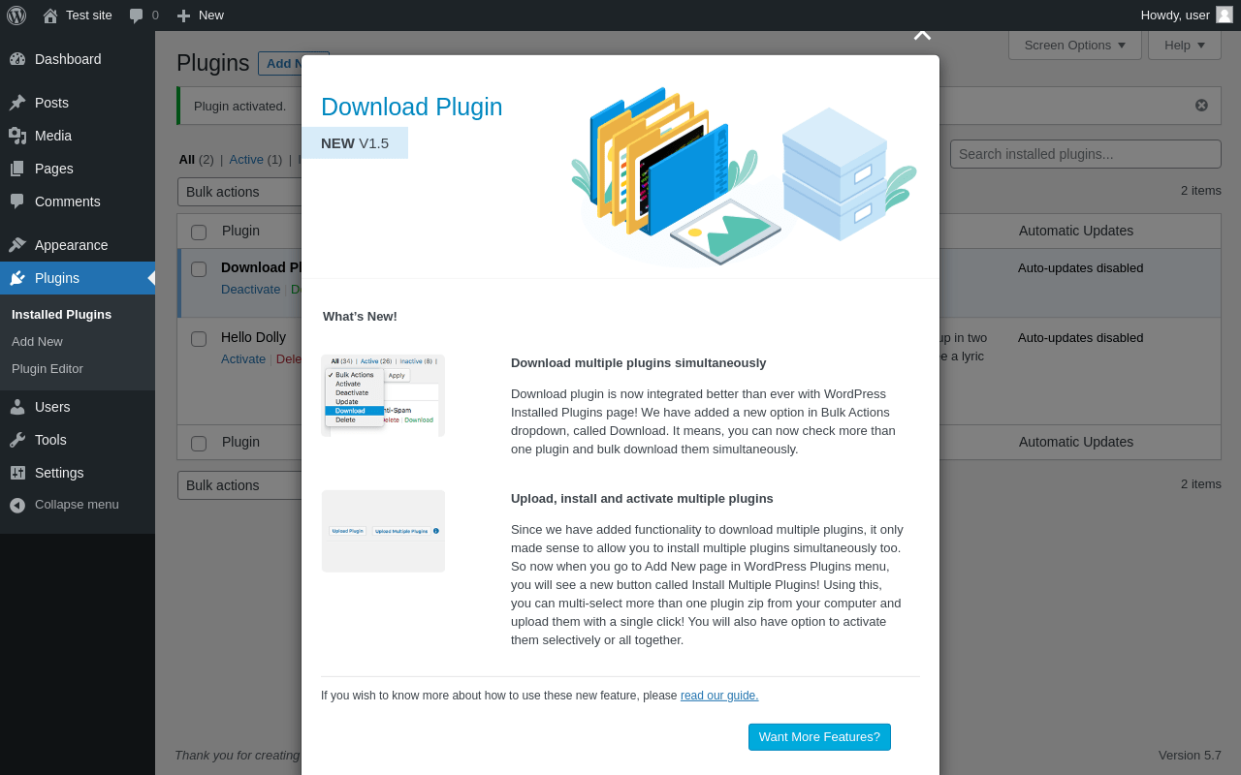This screenshot has width=1241, height=775.
Task: Tick the select-all checkbox in table footer
Action: tap(199, 444)
